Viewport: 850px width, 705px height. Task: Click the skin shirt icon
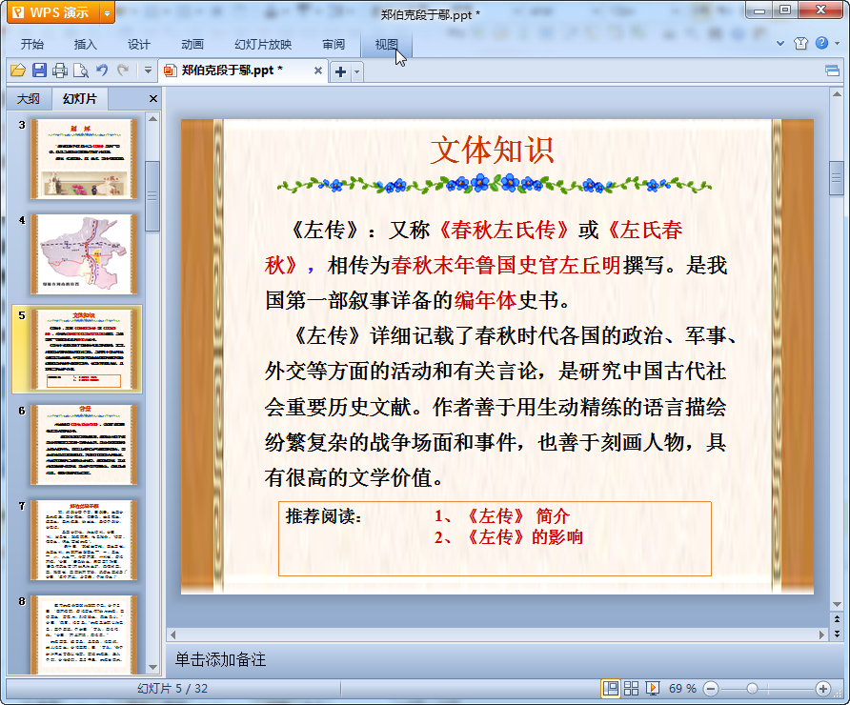pos(800,44)
